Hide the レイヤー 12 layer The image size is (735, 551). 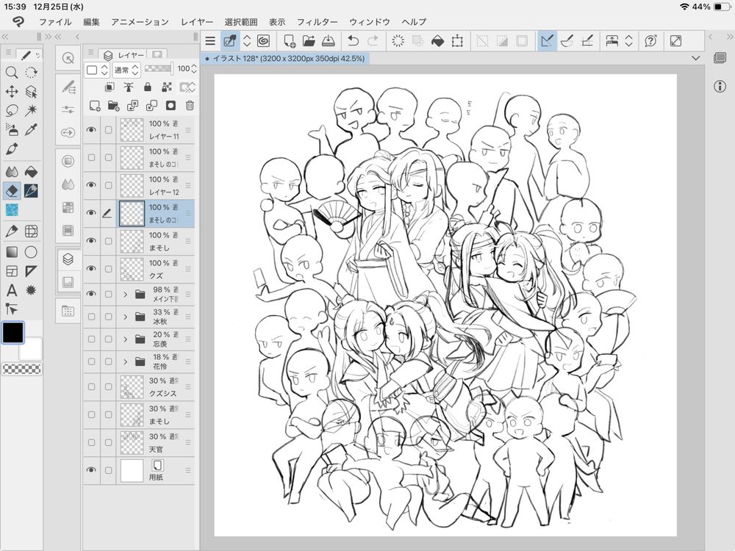tap(91, 185)
